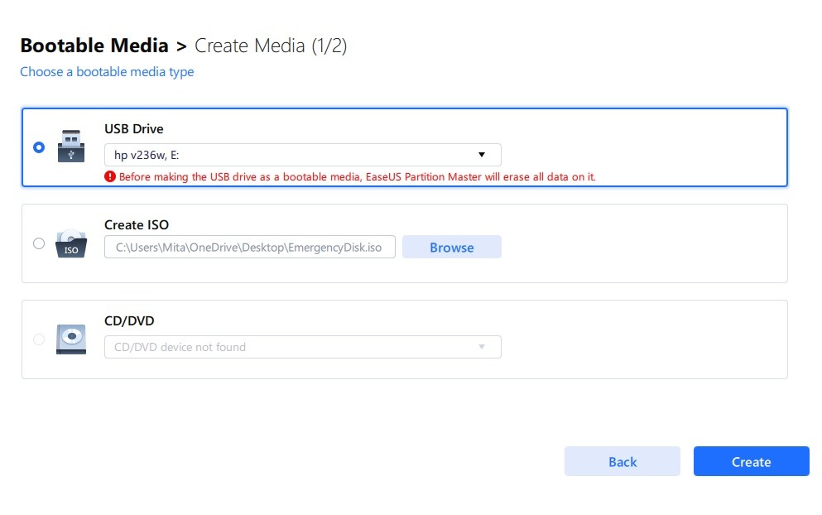This screenshot has height=515, width=822.
Task: Click the Create button
Action: pyautogui.click(x=751, y=461)
